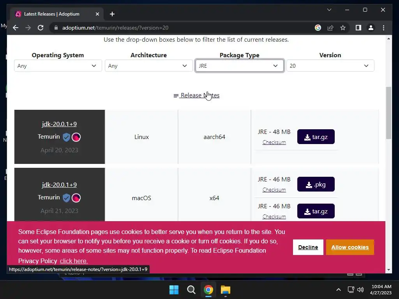This screenshot has height=299, width=399.
Task: Open the clock showing 10:04 AM
Action: [381, 290]
